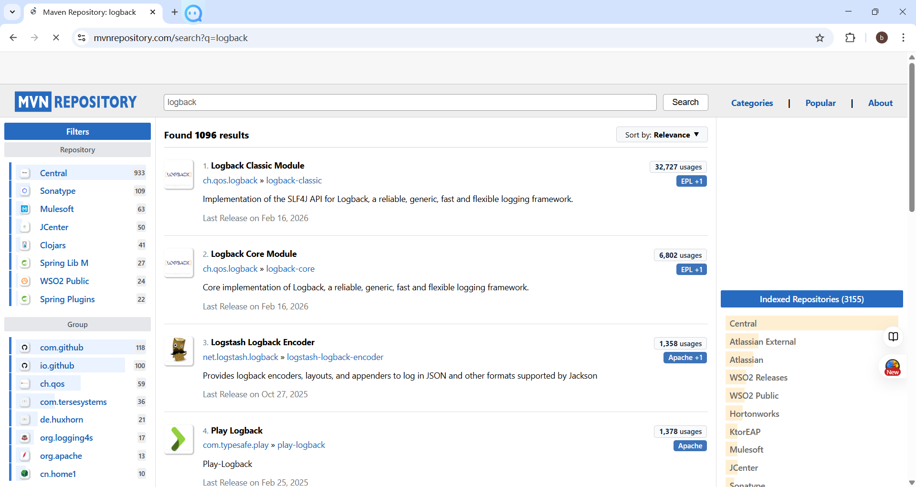Click the Apache +1 license badge
The image size is (916, 487).
pyautogui.click(x=685, y=358)
